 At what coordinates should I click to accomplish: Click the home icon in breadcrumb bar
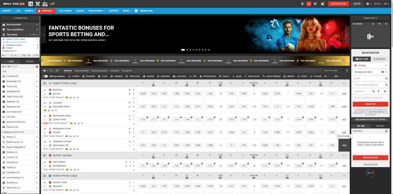coord(45,70)
